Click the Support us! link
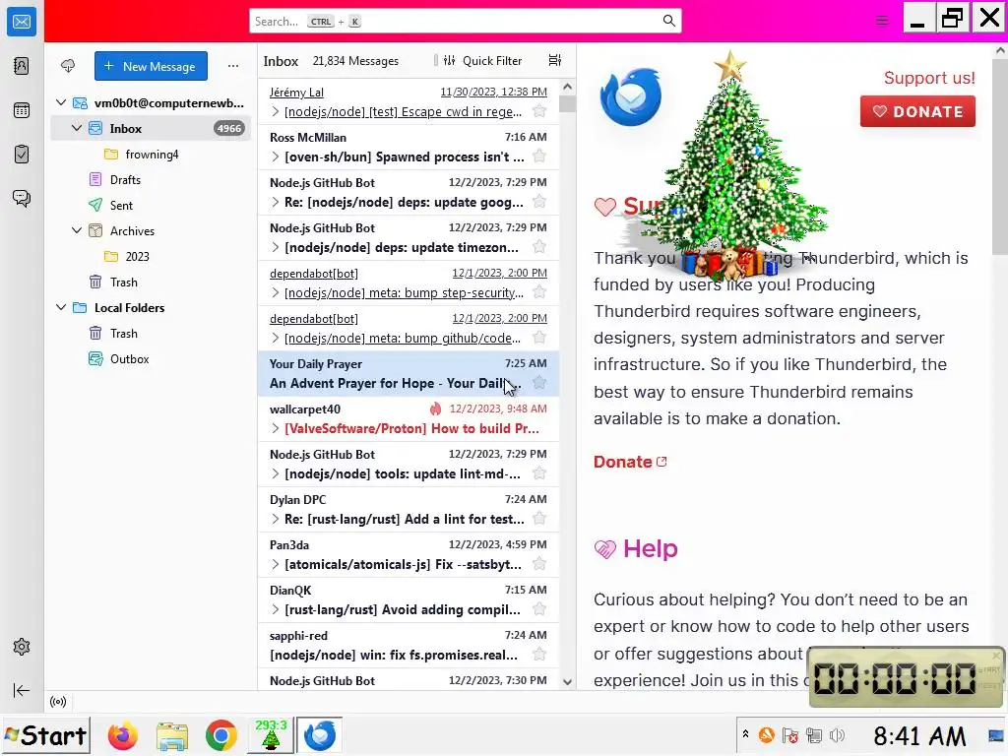Viewport: 1008px width, 756px height. pyautogui.click(x=929, y=78)
